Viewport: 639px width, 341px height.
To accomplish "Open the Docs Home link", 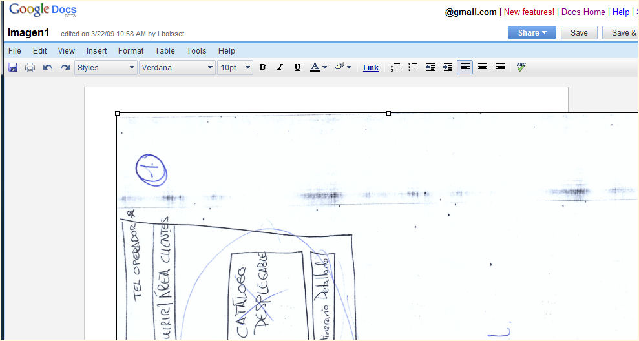I will (x=583, y=12).
